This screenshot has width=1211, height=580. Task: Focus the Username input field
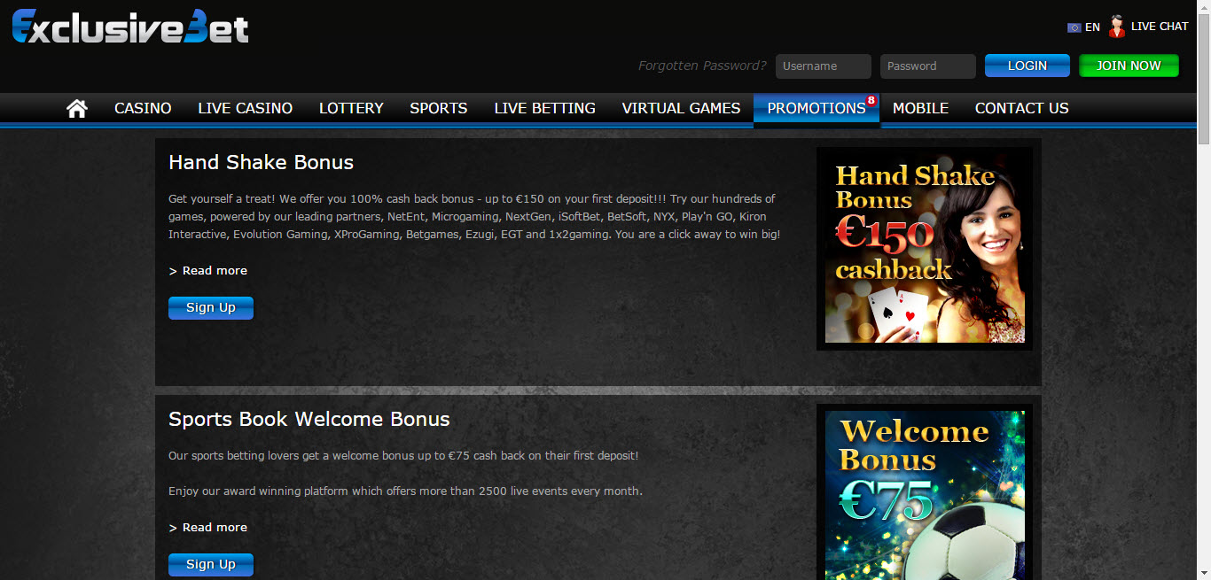[x=824, y=66]
